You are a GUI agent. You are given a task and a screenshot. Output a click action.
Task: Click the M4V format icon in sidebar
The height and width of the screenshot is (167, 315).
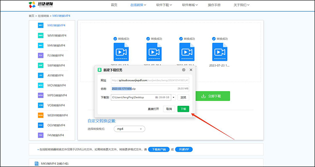coord(41,46)
